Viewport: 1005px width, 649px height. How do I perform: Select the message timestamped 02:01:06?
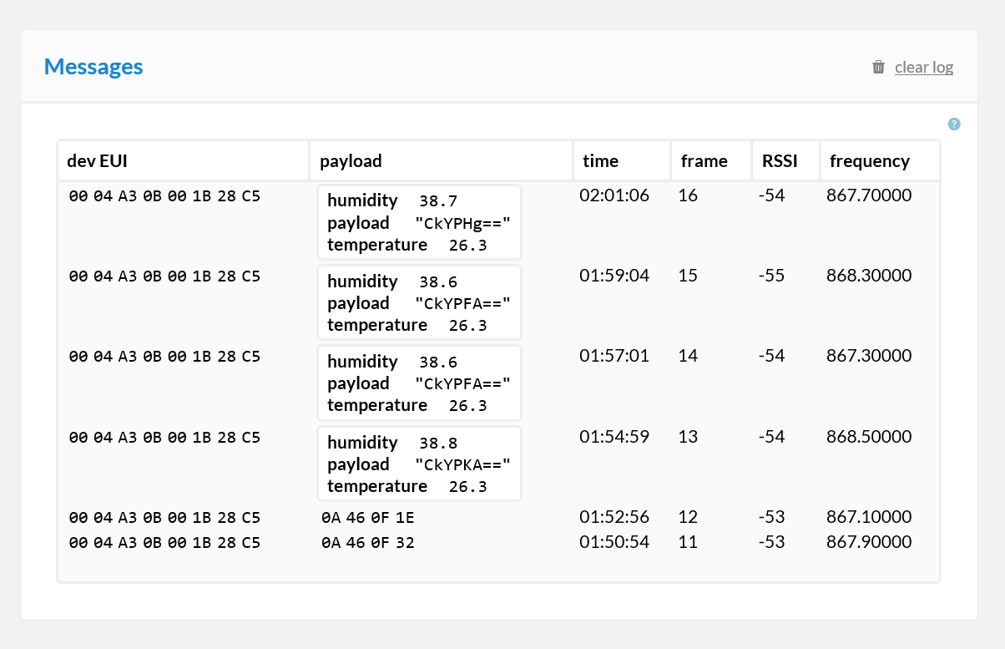point(614,195)
